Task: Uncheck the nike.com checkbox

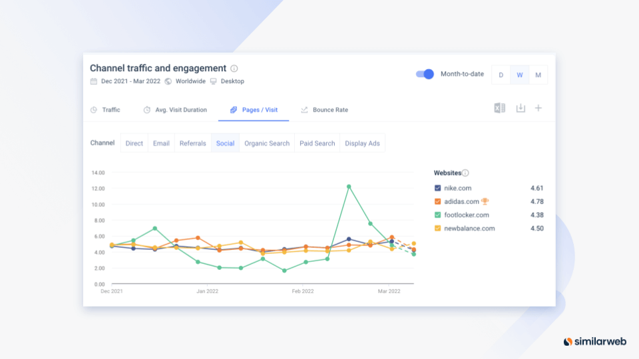Action: pos(438,188)
